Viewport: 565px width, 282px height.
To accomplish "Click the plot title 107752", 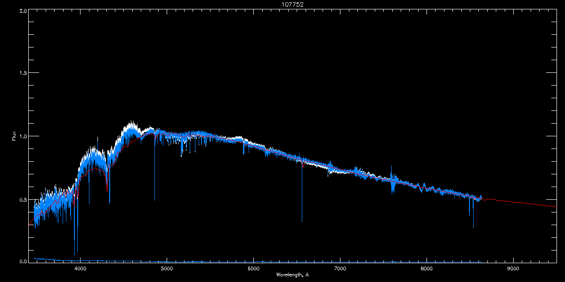I will 292,5.
